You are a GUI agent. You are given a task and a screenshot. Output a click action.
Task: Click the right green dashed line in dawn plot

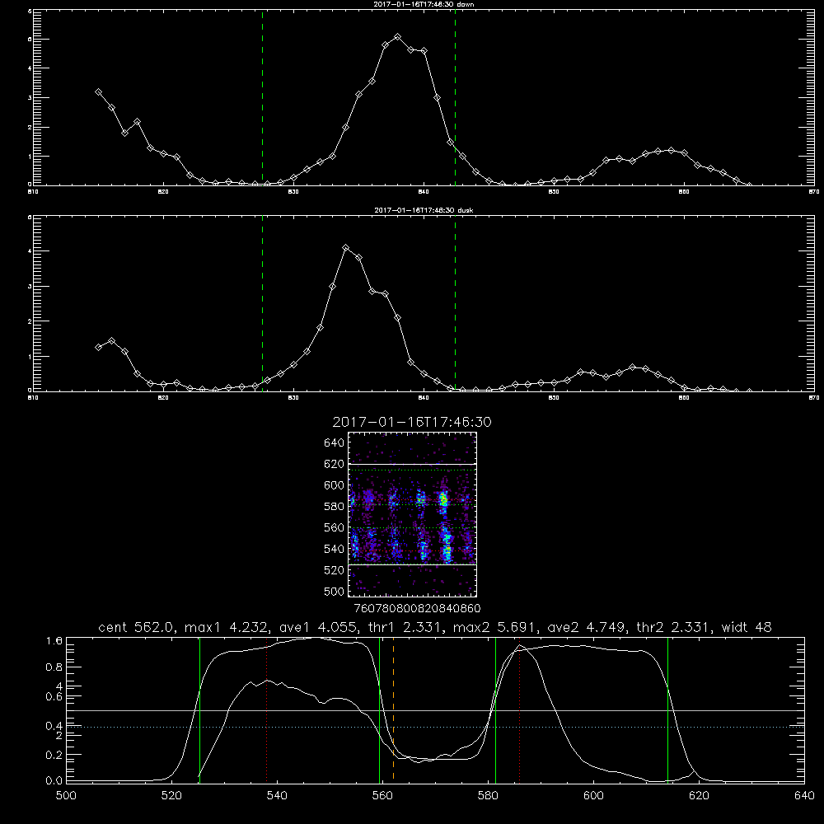pos(455,97)
